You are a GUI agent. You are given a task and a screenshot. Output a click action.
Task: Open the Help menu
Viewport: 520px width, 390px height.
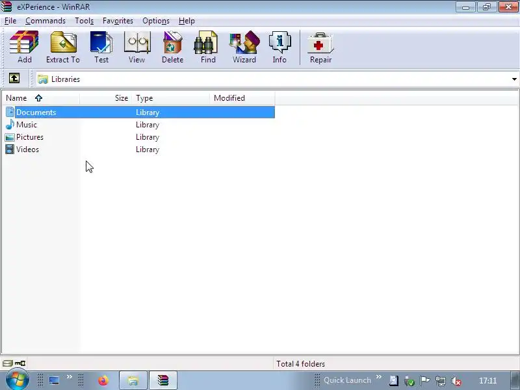(x=187, y=21)
